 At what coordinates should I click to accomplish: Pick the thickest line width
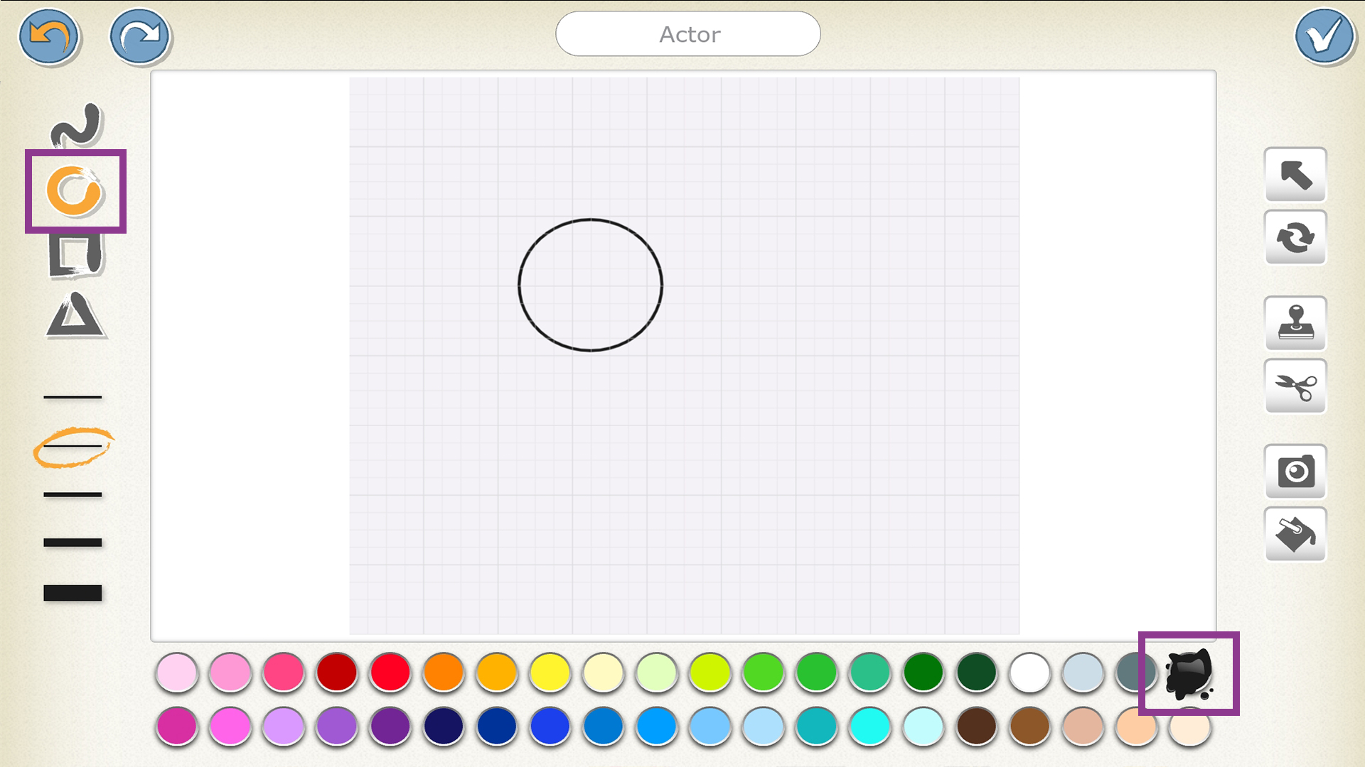point(73,593)
